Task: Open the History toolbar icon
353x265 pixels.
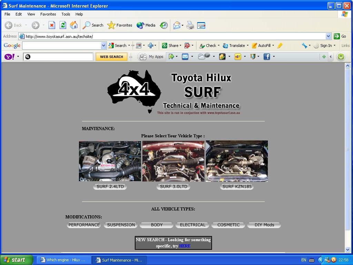Action: click(164, 25)
